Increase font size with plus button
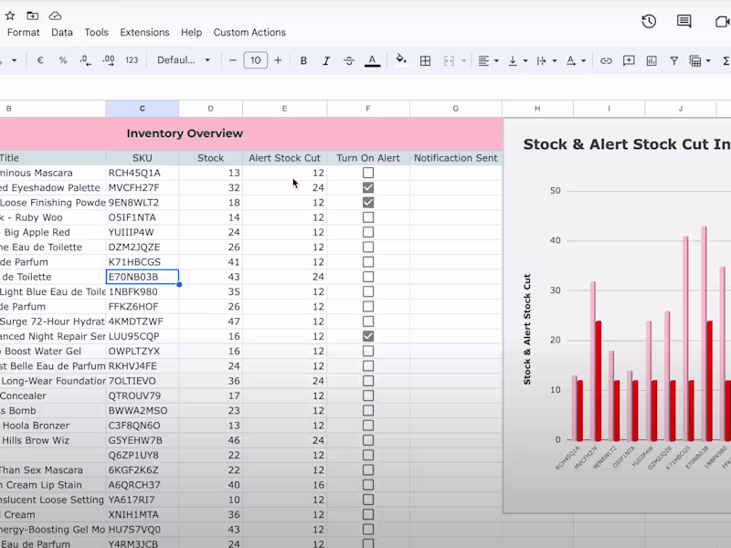731x548 pixels. coord(278,60)
